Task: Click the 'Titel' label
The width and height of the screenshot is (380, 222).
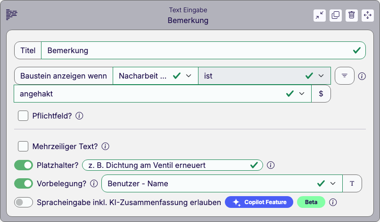Action: [x=28, y=50]
